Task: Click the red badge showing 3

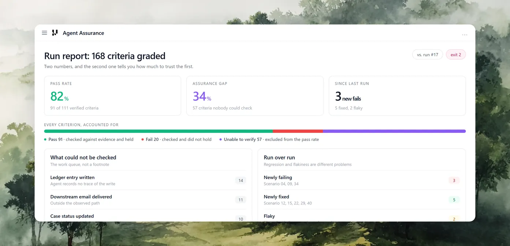Action: click(x=454, y=180)
